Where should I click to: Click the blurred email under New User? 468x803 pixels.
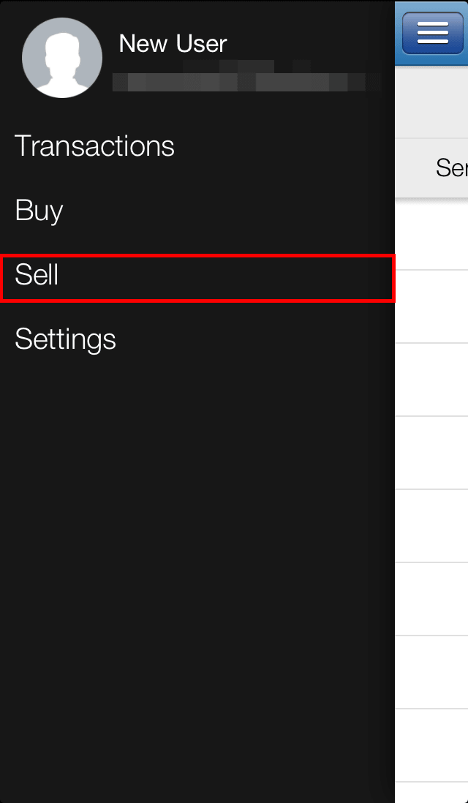[247, 78]
